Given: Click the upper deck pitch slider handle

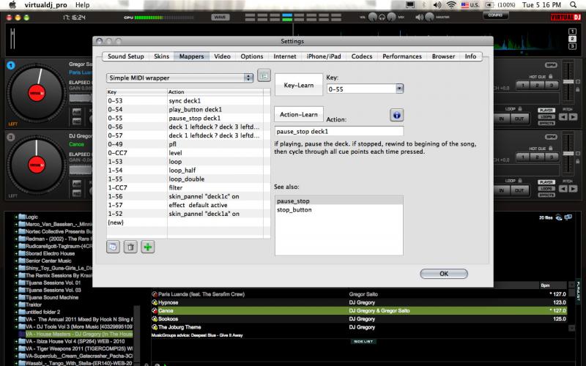Looking at the screenshot, I should pos(568,82).
